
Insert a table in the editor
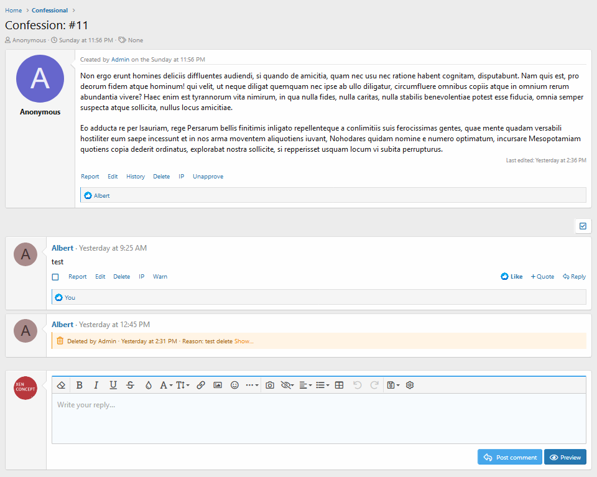tap(339, 385)
